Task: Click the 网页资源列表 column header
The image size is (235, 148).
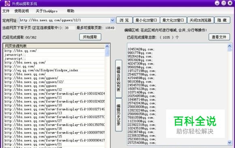Action: click(x=54, y=46)
